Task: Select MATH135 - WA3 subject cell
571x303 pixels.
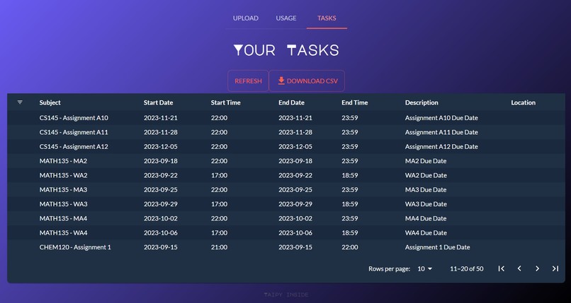Action: 63,204
